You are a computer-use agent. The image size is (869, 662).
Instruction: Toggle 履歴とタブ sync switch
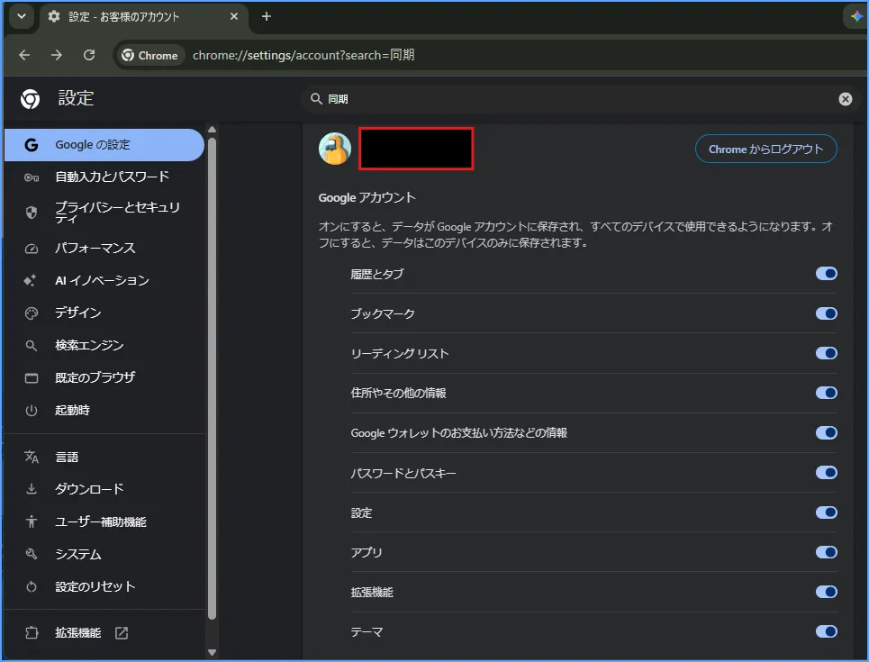[x=826, y=273]
